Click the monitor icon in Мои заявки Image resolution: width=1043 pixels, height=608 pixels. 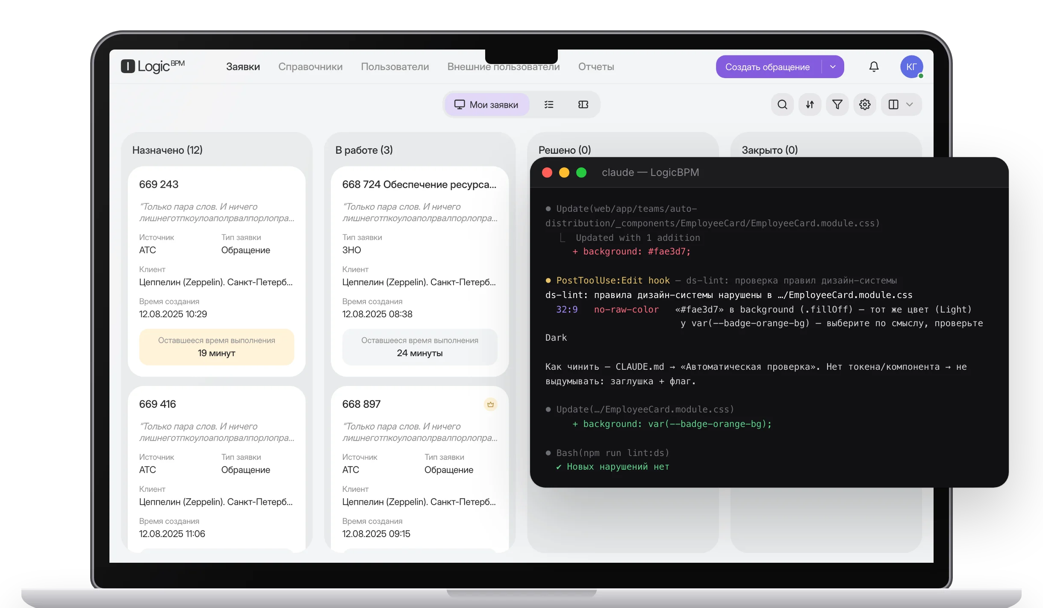[459, 105]
